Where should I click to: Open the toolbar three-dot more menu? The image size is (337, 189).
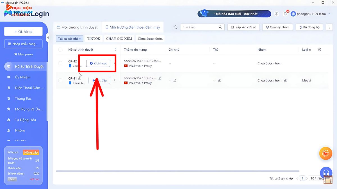click(329, 27)
